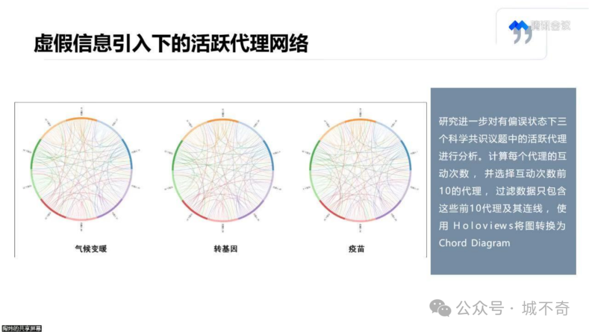Click the 转基因 caption label
The image size is (589, 332).
[x=225, y=249]
